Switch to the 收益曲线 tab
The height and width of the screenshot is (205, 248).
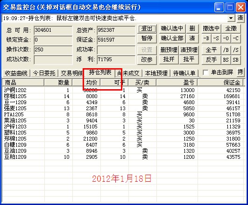(16, 73)
